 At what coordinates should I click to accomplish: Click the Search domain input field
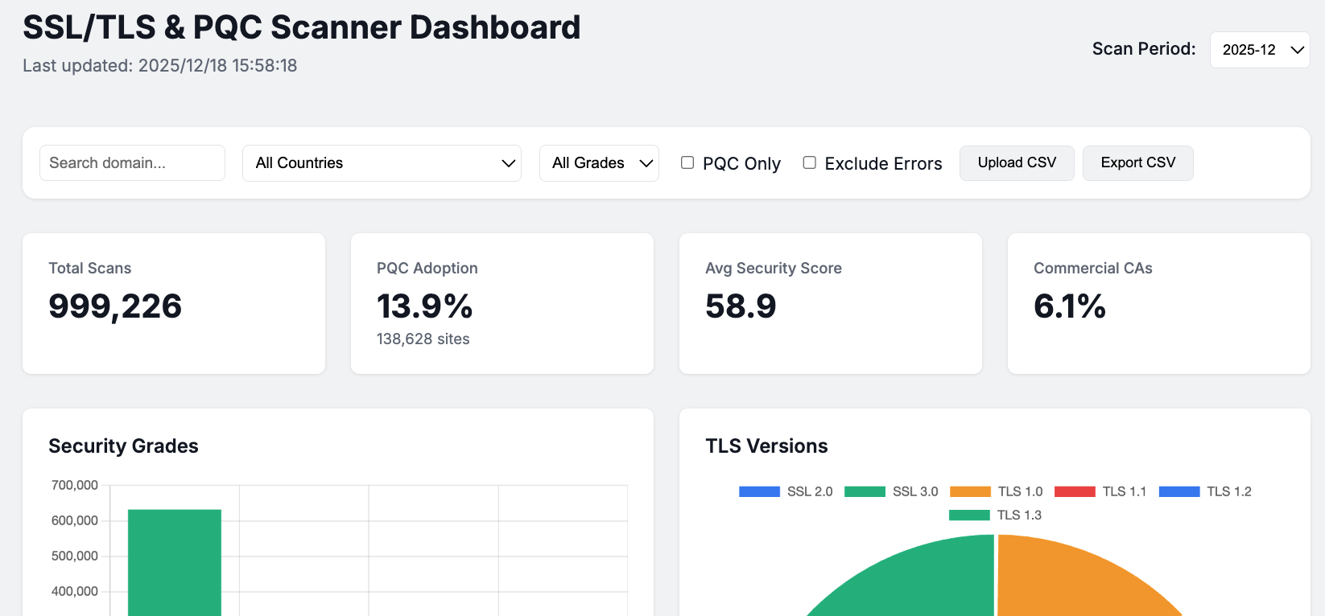coord(132,163)
